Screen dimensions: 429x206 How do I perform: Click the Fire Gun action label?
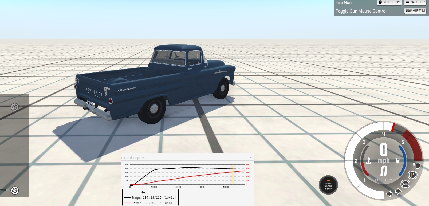(344, 2)
